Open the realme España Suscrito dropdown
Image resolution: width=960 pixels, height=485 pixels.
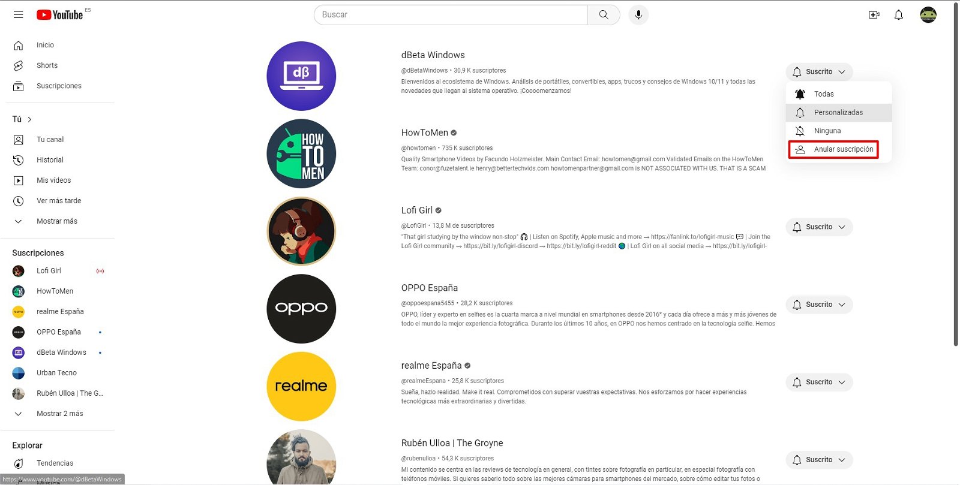819,382
